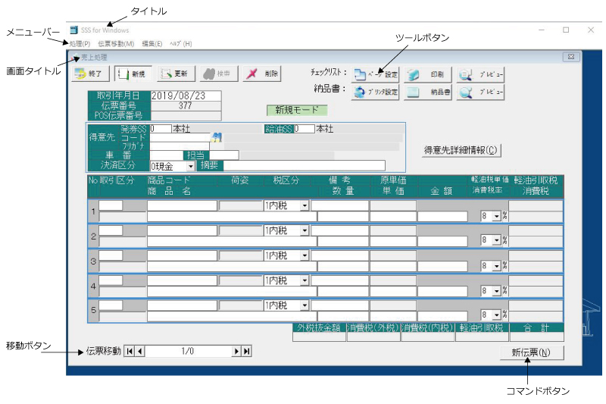606x404 pixels.
Task: Click the 終了 exit toolbar button
Action: 91,74
